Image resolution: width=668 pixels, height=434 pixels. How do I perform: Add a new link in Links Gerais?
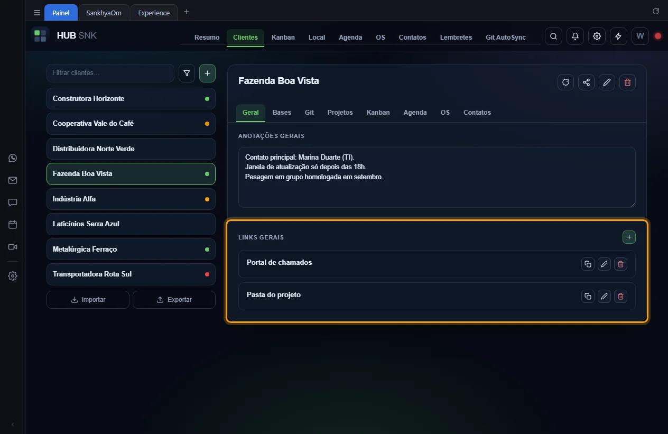click(x=629, y=237)
